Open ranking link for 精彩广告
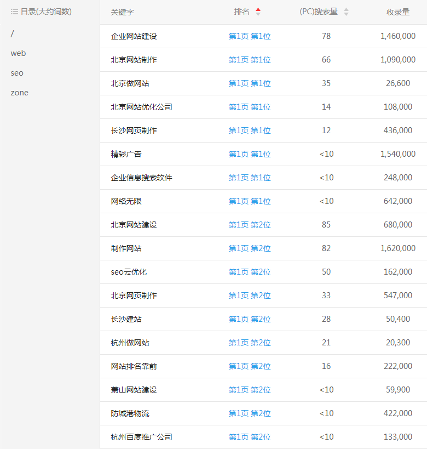The image size is (427, 449). pyautogui.click(x=250, y=154)
